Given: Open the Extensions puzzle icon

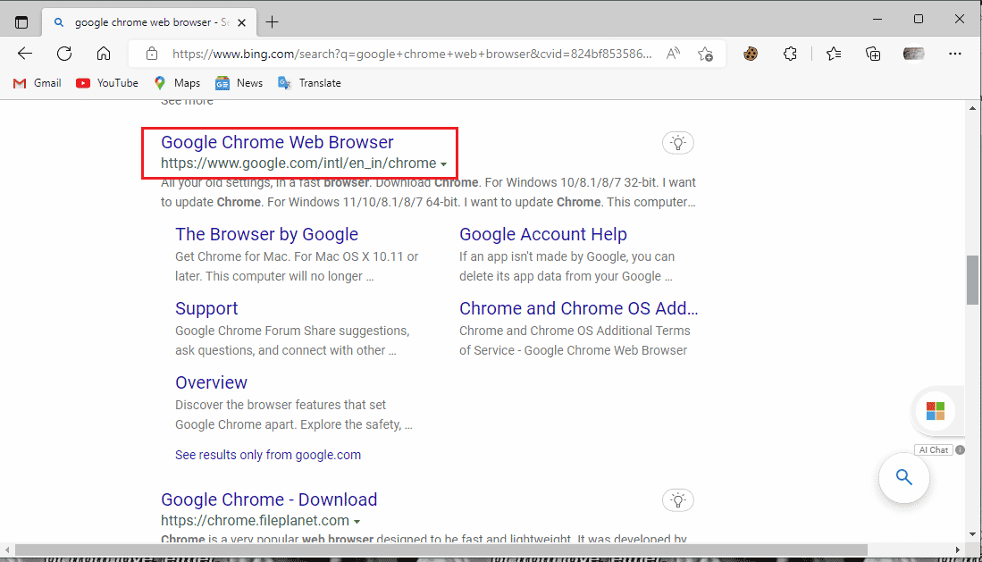Looking at the screenshot, I should (x=790, y=54).
